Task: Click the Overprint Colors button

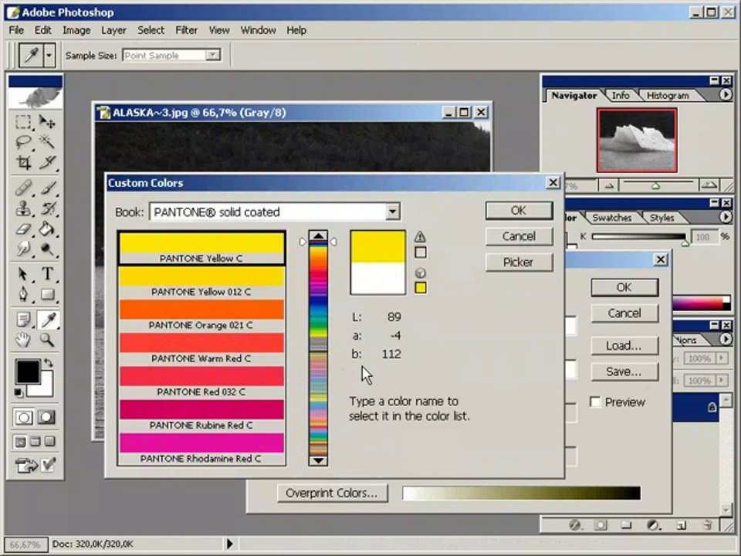Action: tap(332, 493)
